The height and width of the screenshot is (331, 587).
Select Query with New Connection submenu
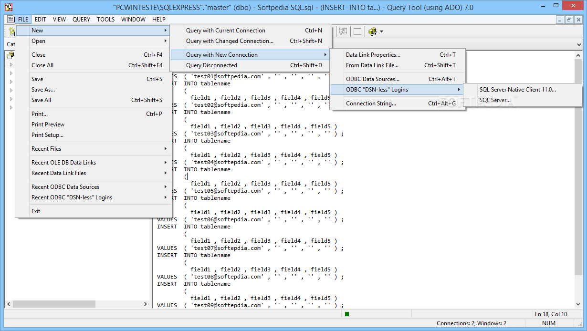[x=251, y=55]
